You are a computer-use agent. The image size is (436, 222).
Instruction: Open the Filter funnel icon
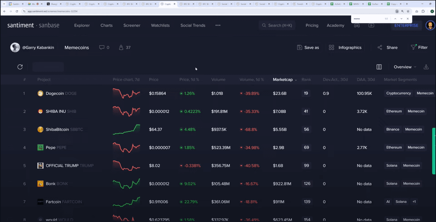click(x=414, y=47)
